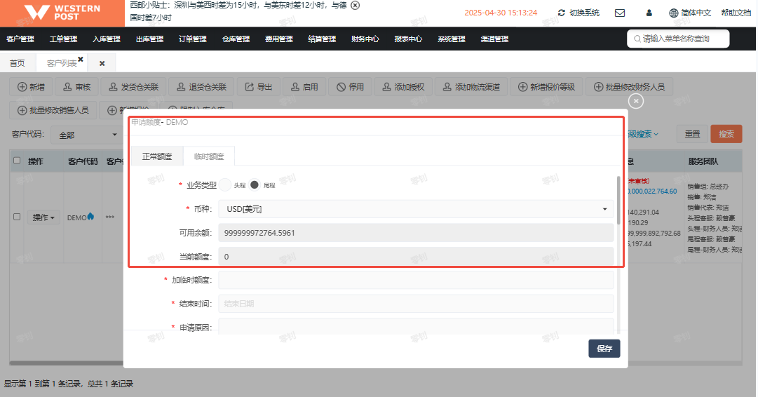Click the 服务团队 column header
Image resolution: width=758 pixels, height=397 pixels.
pos(703,161)
